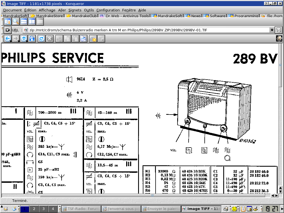Click the paintbrush icon beside the start menu
Viewport: 284px width, 213px height.
click(14, 209)
